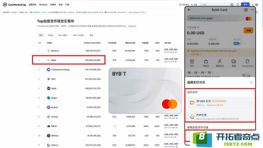Click the KuCoin row 'and +45 more' text
This screenshot has height=148, width=263.
(x=170, y=118)
